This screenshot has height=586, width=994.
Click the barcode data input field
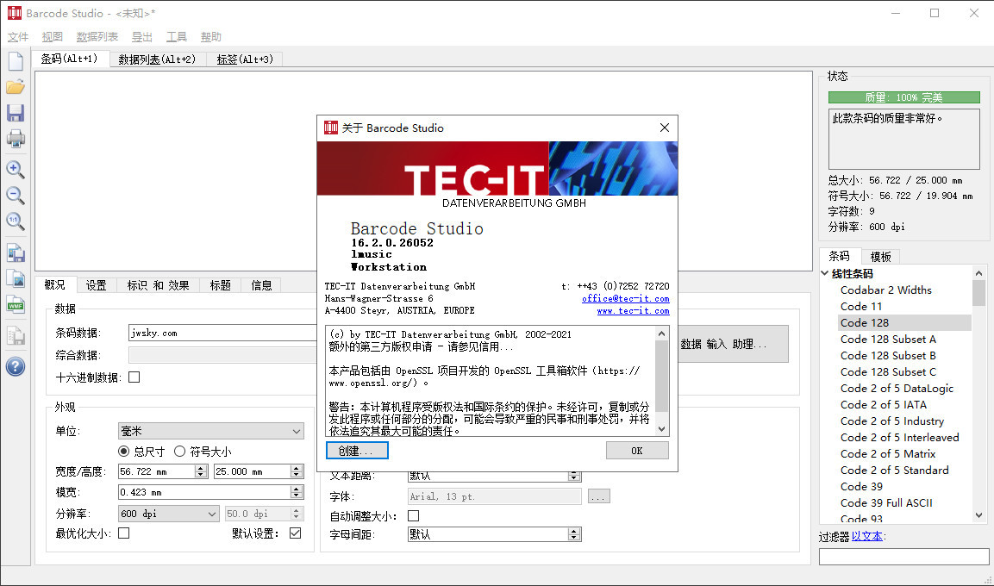[222, 333]
